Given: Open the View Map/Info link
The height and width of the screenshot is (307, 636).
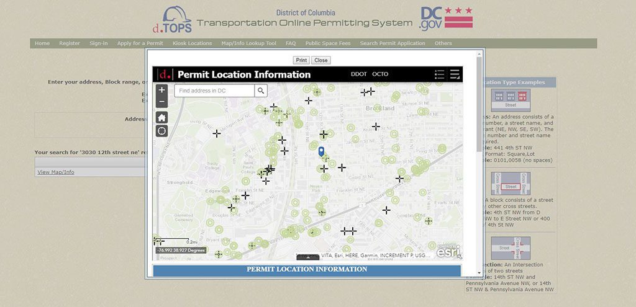Looking at the screenshot, I should pos(55,172).
